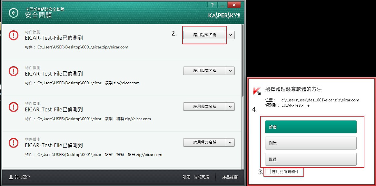
Task: Enable the 應用到所有物件 checkbox
Action: 268,171
